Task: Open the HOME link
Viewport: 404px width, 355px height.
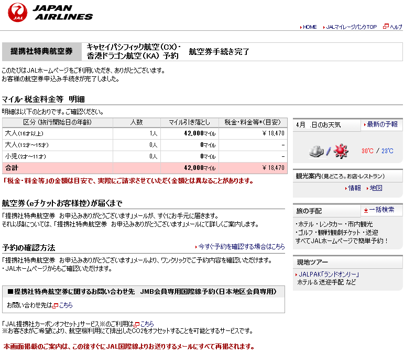Action: click(310, 27)
